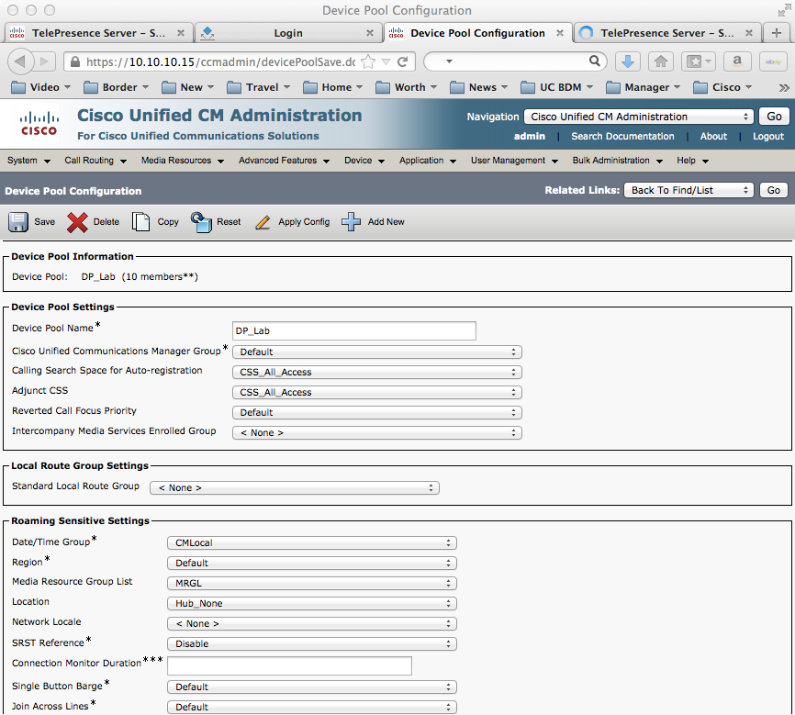Click the Search Documentation link
This screenshot has height=715, width=795.
622,137
